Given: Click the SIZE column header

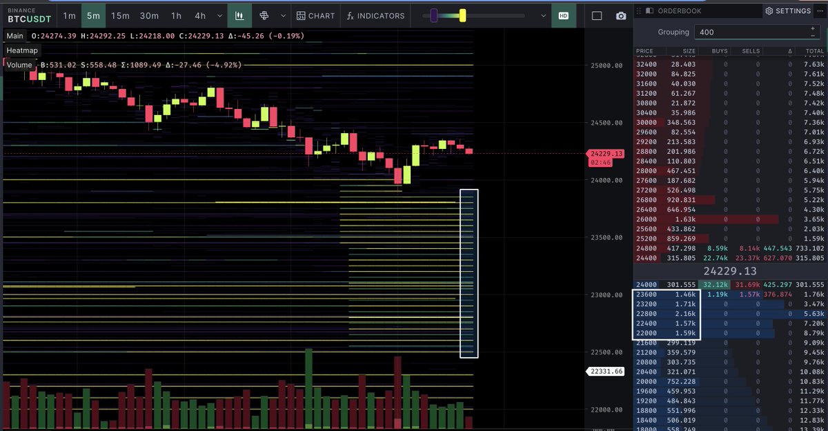Looking at the screenshot, I should pos(689,51).
